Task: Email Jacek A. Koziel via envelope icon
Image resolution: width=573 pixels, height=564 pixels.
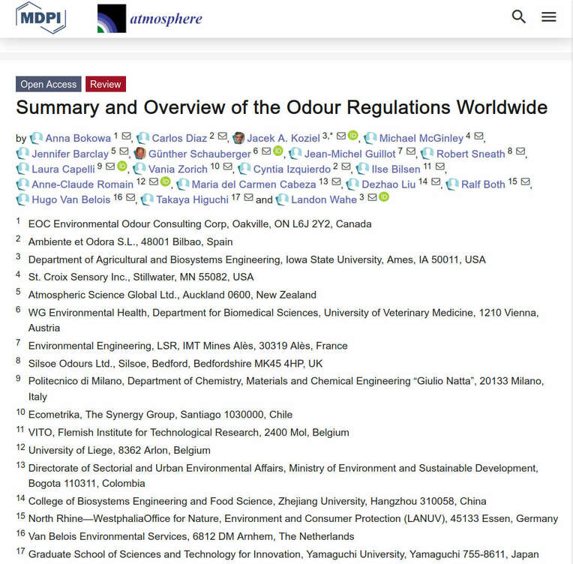Action: (x=341, y=136)
